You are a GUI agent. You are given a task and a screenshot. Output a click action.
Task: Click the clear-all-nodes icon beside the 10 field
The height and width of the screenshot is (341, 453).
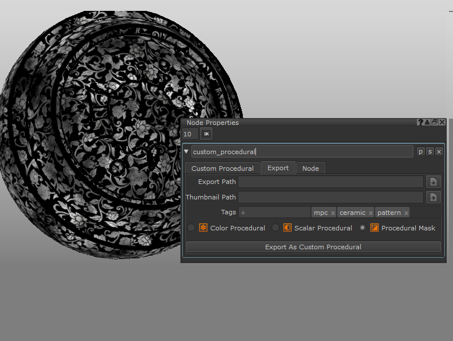(x=206, y=134)
